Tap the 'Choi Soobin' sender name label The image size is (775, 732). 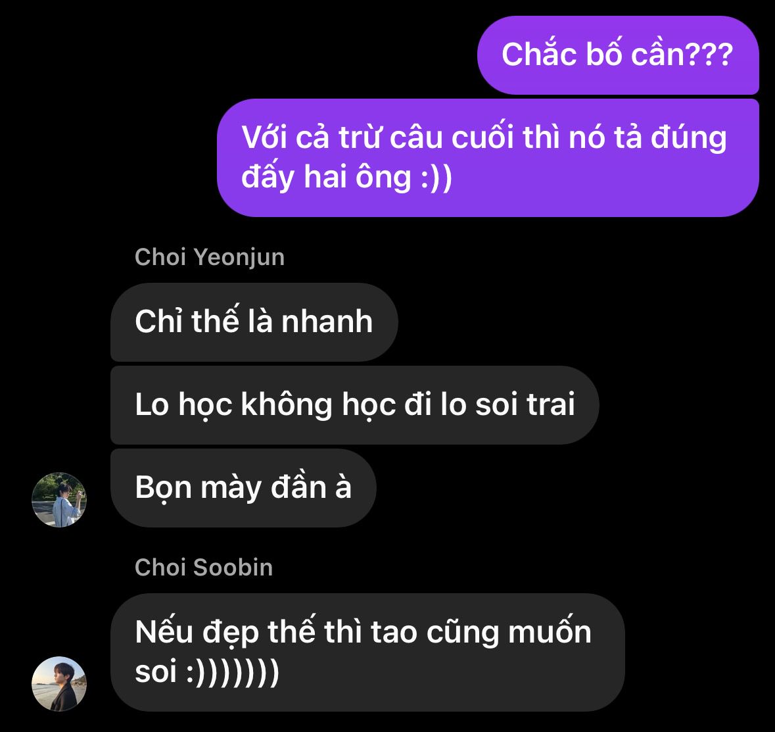coord(204,568)
